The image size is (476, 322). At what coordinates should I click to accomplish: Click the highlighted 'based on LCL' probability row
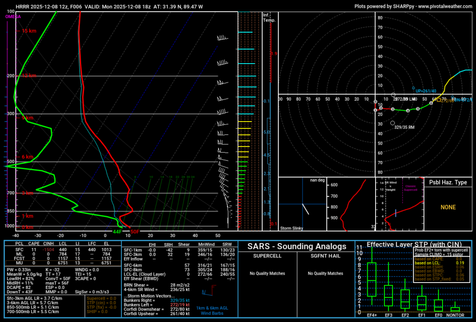(x=441, y=263)
